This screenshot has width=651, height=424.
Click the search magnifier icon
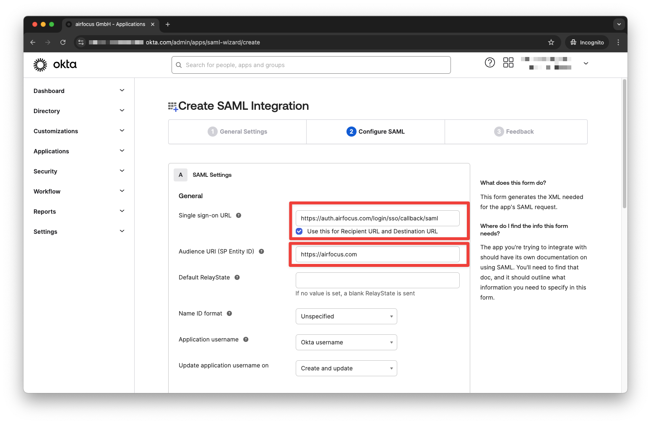tap(179, 65)
